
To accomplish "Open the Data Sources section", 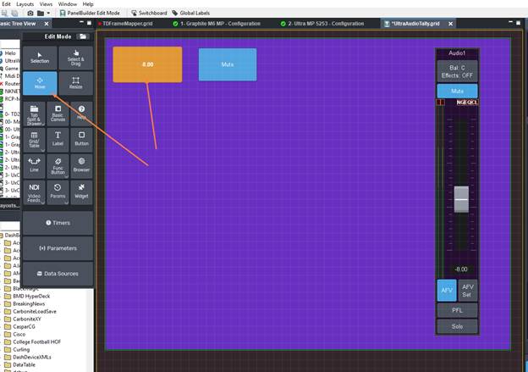I will [x=58, y=274].
